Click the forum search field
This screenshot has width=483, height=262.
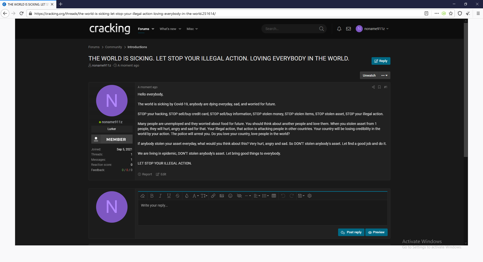coord(291,29)
